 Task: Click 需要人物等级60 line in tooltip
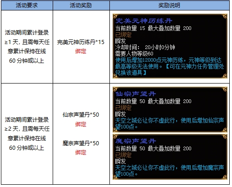click(134, 54)
